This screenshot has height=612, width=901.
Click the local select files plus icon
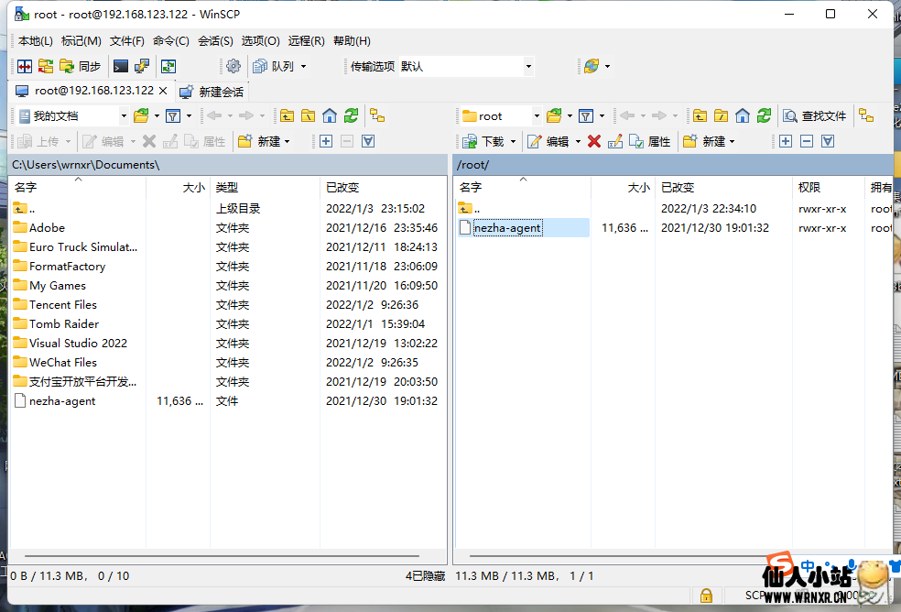pos(326,141)
